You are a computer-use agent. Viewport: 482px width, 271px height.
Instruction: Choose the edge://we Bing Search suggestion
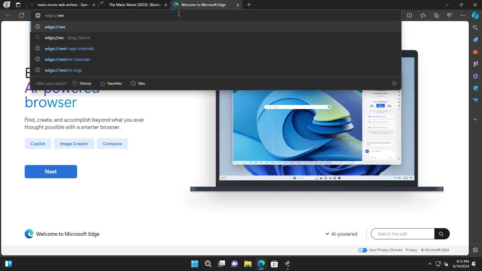pos(216,38)
